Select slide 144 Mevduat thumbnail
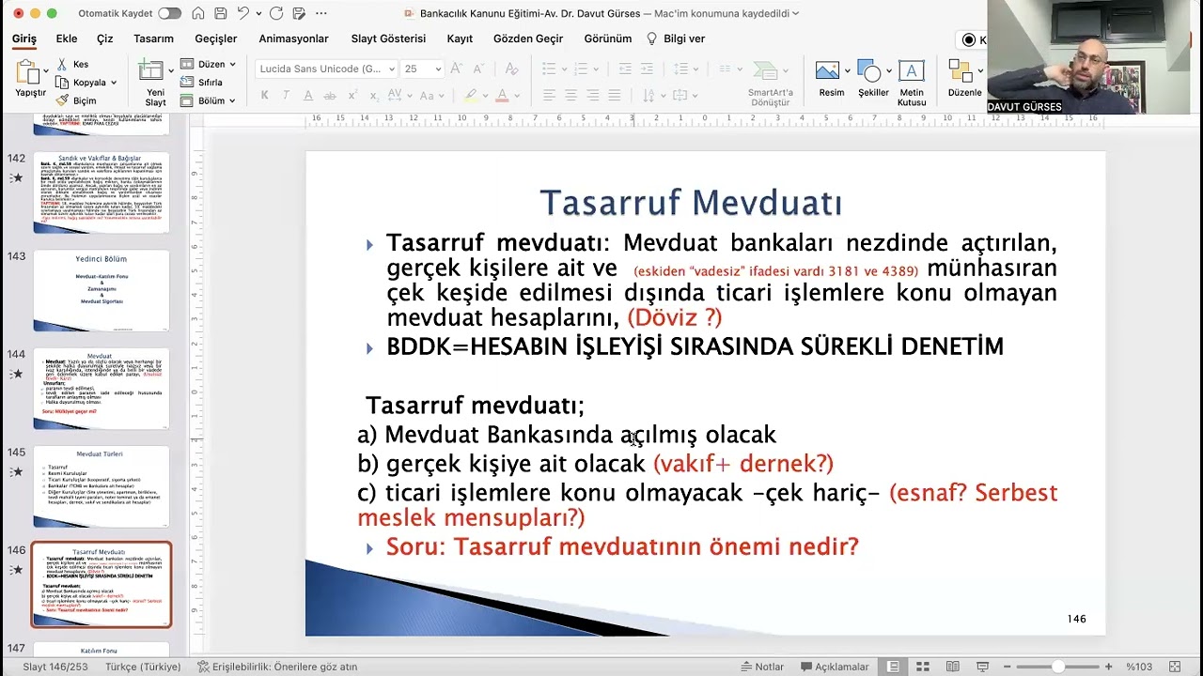The image size is (1203, 676). point(102,389)
